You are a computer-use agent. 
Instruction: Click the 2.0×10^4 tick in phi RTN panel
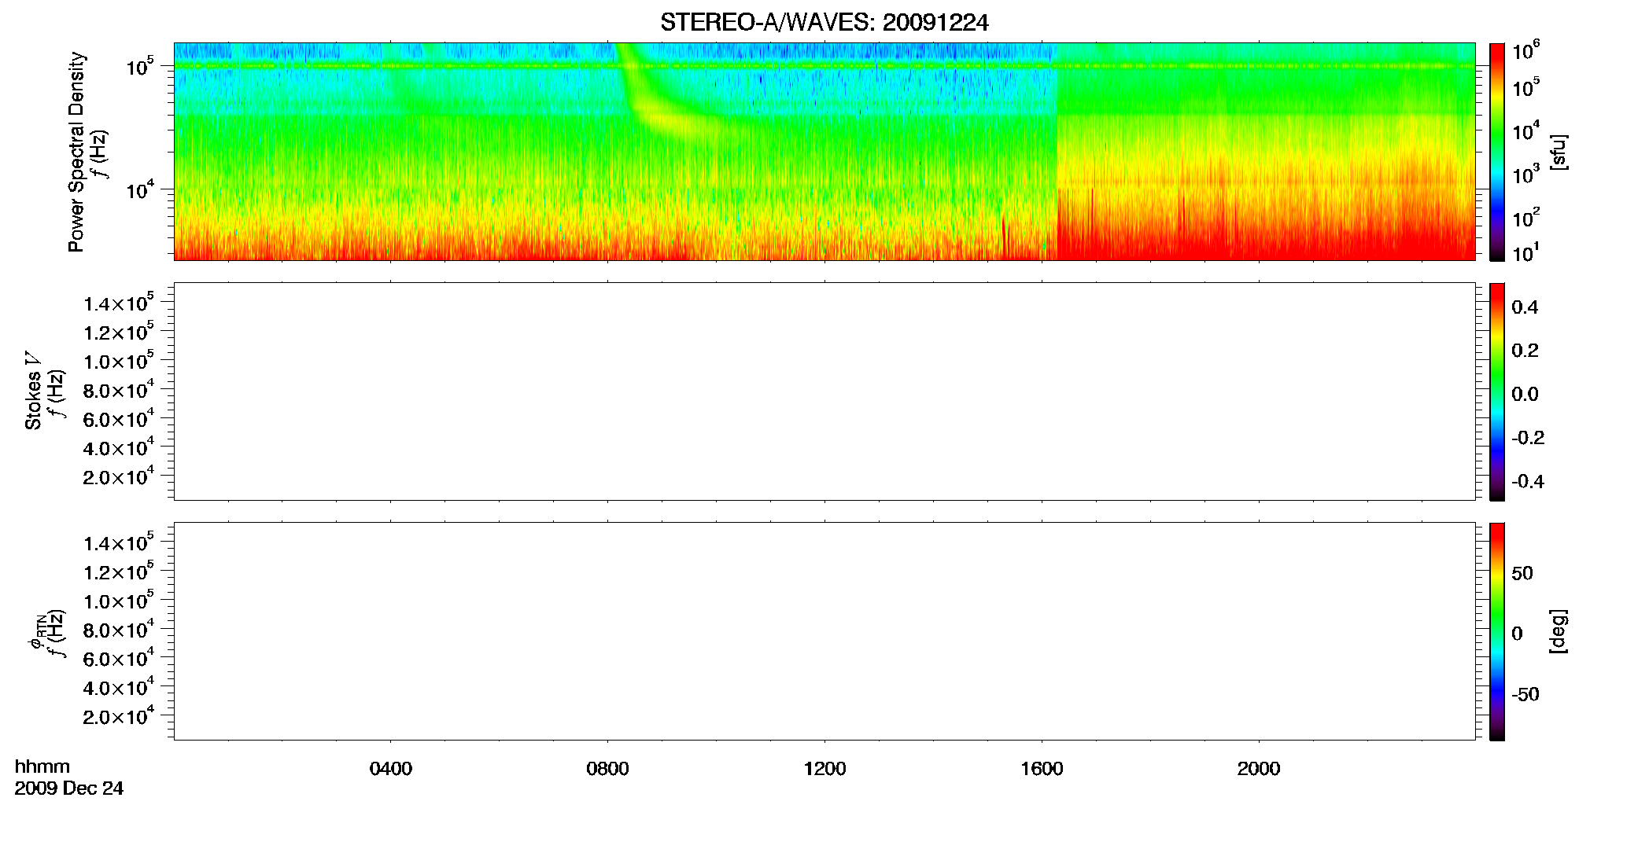pyautogui.click(x=119, y=715)
